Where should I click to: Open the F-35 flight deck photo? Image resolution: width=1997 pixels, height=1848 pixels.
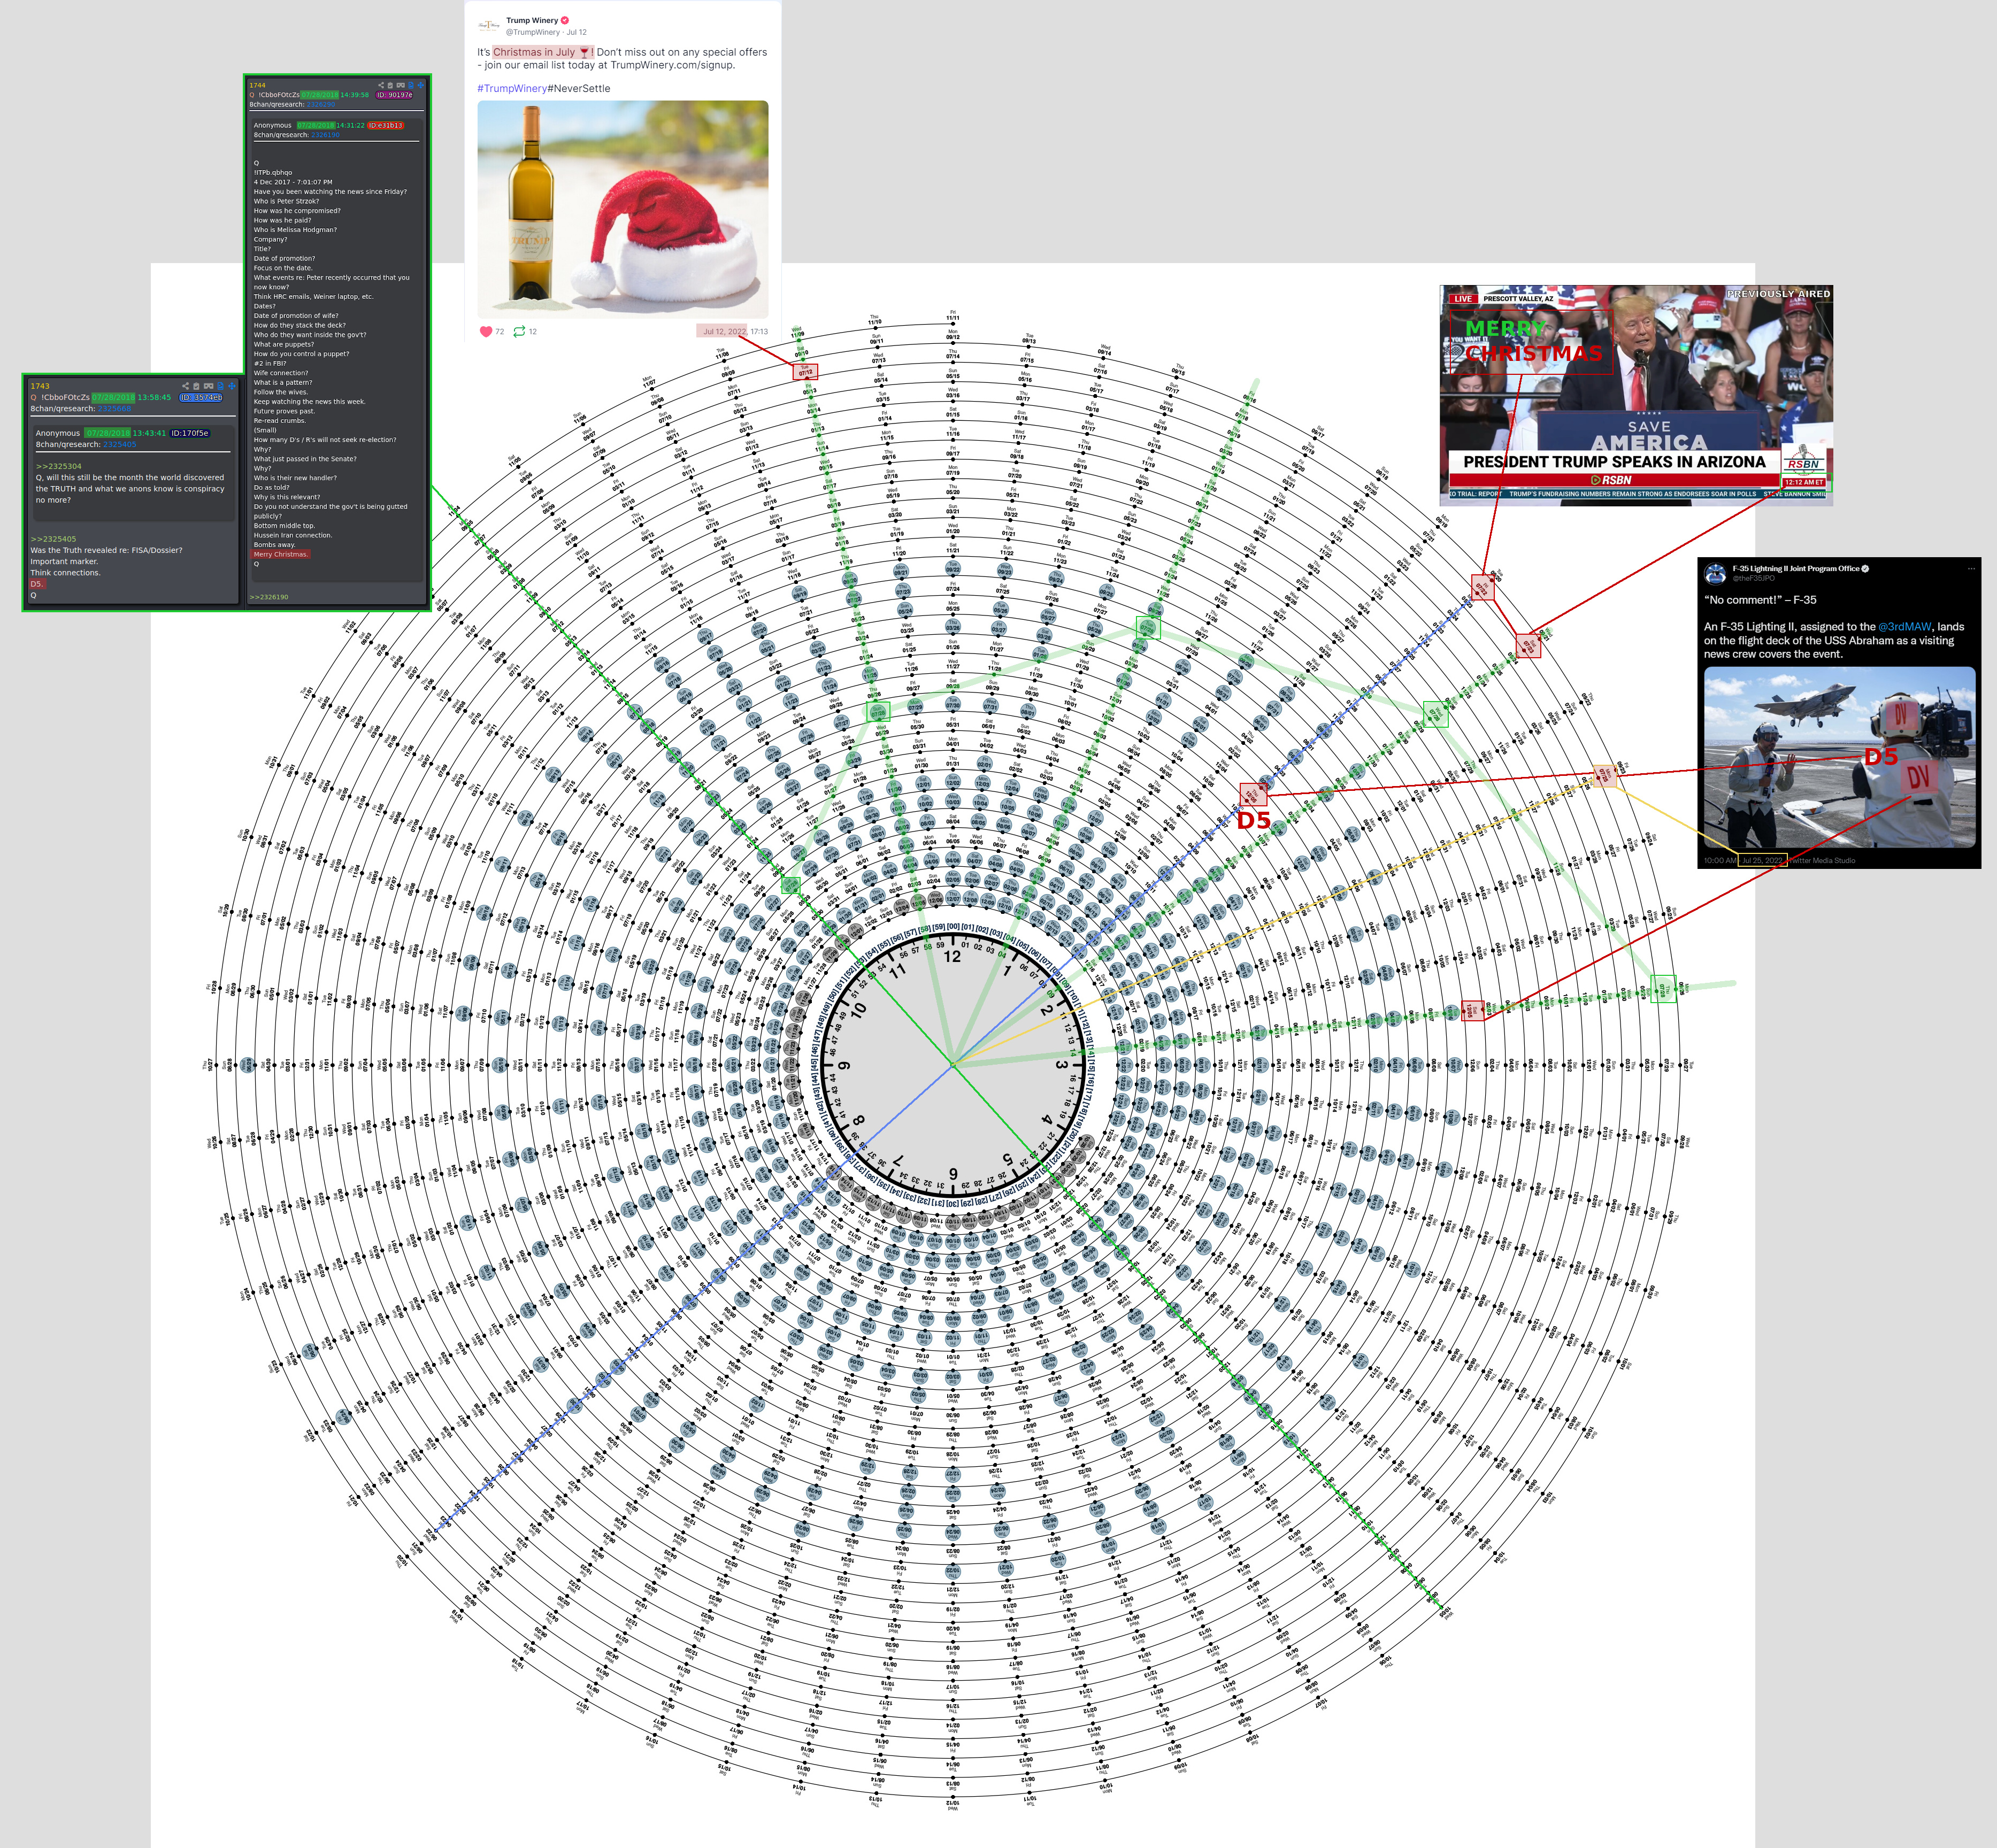(1840, 757)
